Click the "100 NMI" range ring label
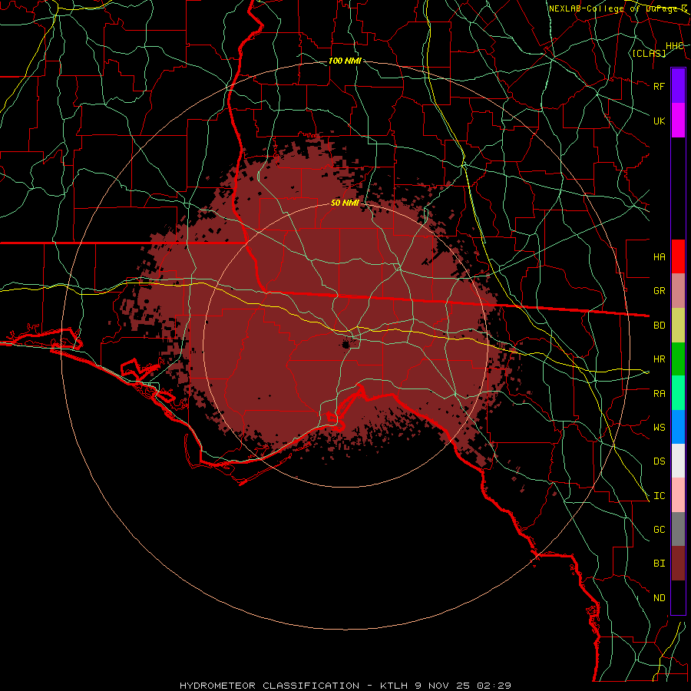 click(345, 61)
